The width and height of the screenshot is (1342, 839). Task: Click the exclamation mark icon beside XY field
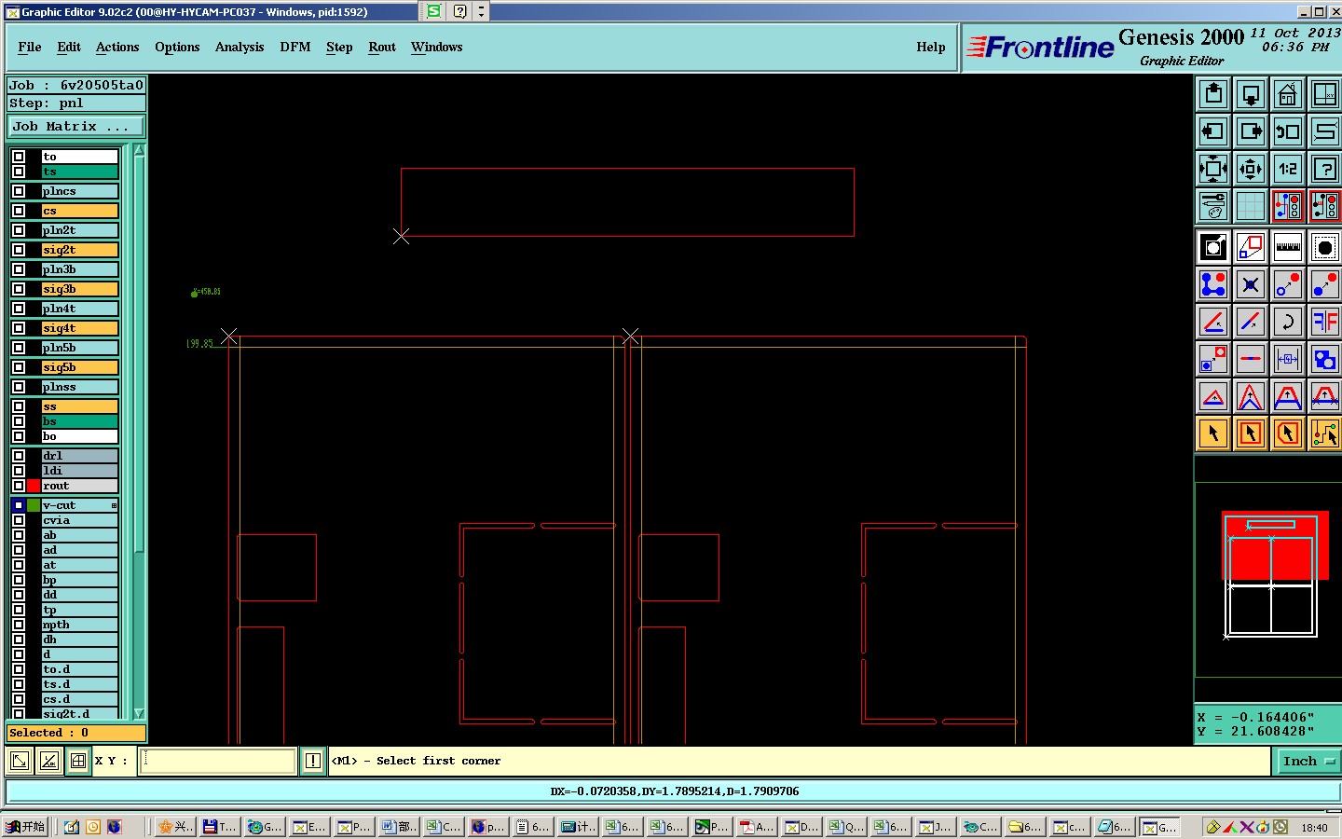pos(313,761)
